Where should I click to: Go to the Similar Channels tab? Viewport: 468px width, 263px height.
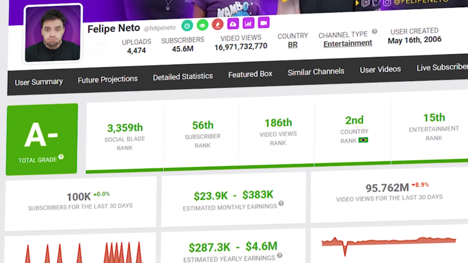[316, 72]
